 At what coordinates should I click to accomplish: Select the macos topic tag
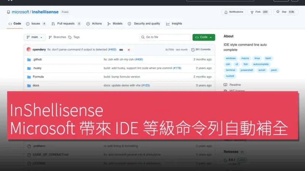point(245,59)
